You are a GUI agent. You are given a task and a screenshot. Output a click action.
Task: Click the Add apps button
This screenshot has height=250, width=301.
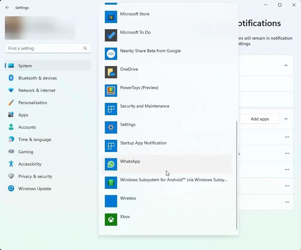(x=260, y=119)
